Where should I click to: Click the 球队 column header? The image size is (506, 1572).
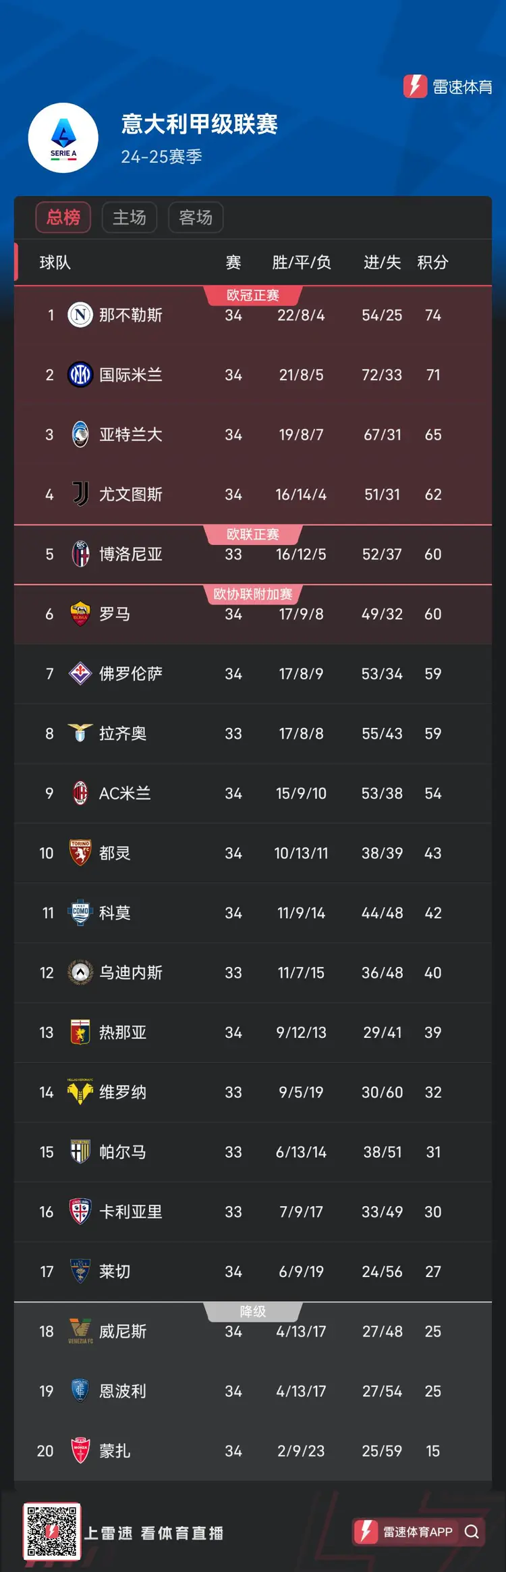(55, 263)
